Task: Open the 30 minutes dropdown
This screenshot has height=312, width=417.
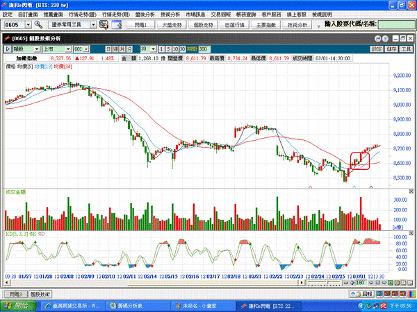Action: (153, 49)
